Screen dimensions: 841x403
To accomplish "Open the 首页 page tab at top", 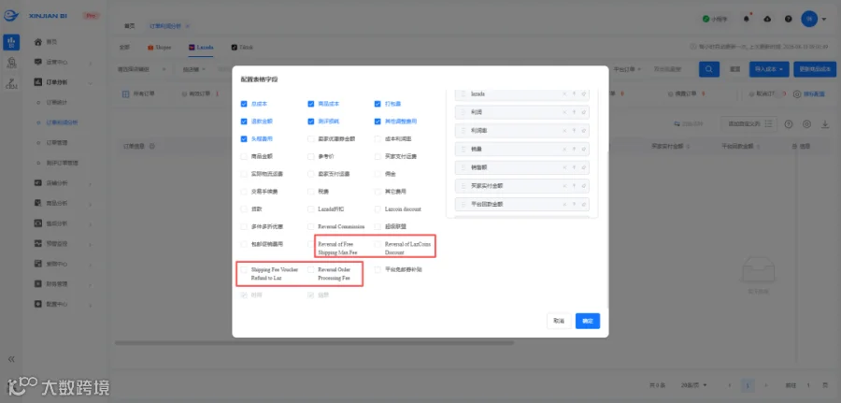I will (129, 26).
